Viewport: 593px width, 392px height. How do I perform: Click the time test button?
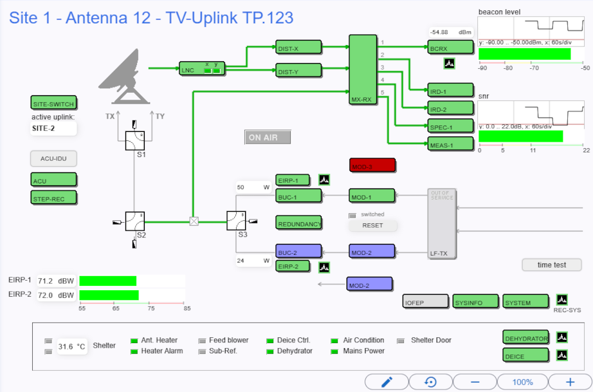click(551, 265)
